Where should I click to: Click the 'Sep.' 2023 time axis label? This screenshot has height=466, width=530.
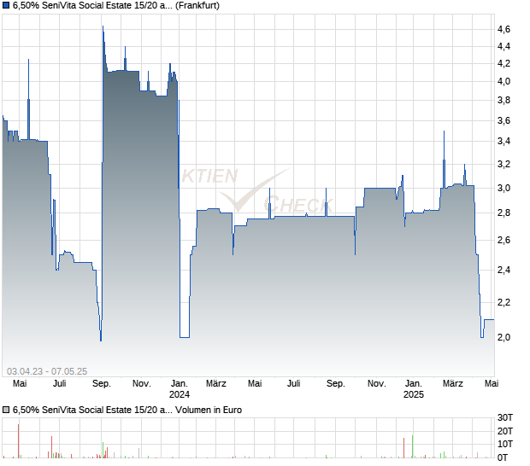(x=102, y=384)
